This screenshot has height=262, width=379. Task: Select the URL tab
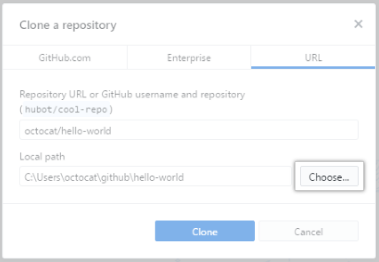313,58
